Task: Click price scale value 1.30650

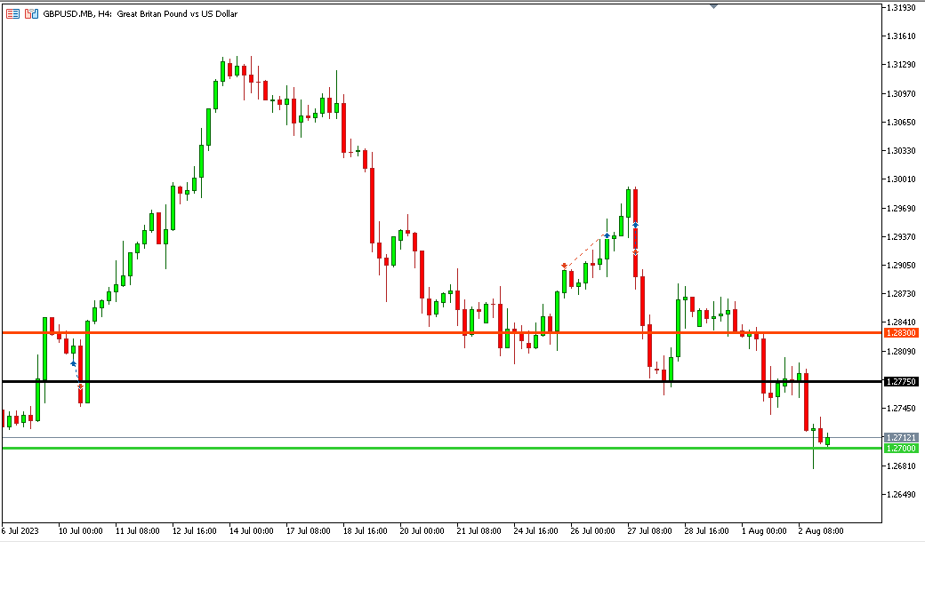Action: pos(901,123)
